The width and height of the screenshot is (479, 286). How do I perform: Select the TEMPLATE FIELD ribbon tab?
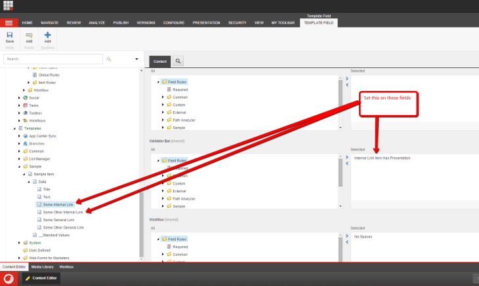[319, 23]
